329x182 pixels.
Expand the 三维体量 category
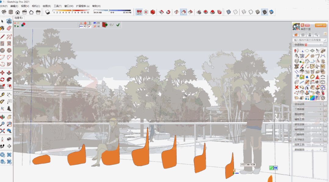[308, 109]
